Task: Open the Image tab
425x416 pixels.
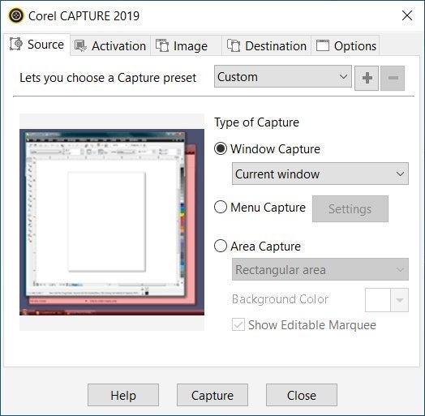Action: 186,45
